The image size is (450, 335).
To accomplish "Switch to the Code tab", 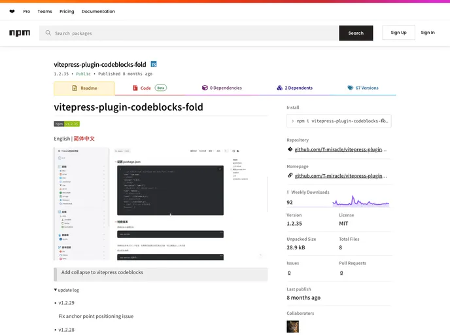I will point(150,88).
